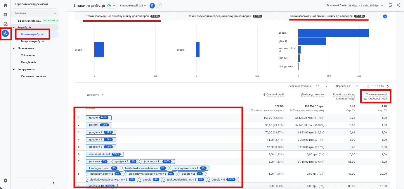Open rows per page dropdown
This screenshot has width=404, height=189.
pyautogui.click(x=322, y=86)
